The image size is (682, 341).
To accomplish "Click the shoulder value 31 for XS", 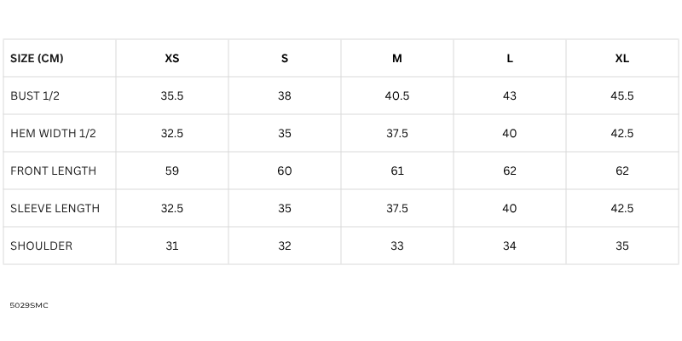I will point(172,246).
